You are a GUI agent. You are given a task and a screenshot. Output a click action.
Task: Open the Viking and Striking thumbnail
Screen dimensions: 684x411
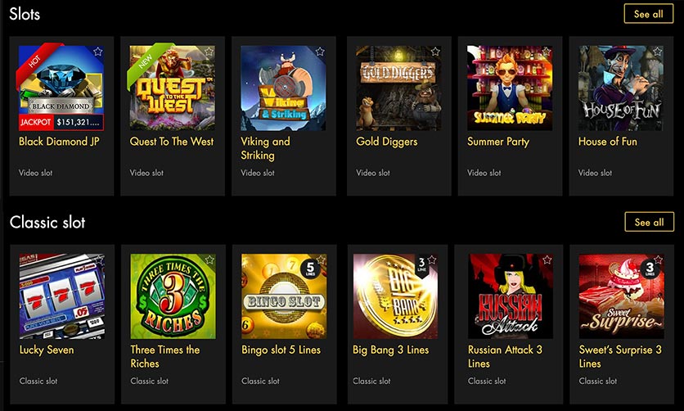point(283,88)
